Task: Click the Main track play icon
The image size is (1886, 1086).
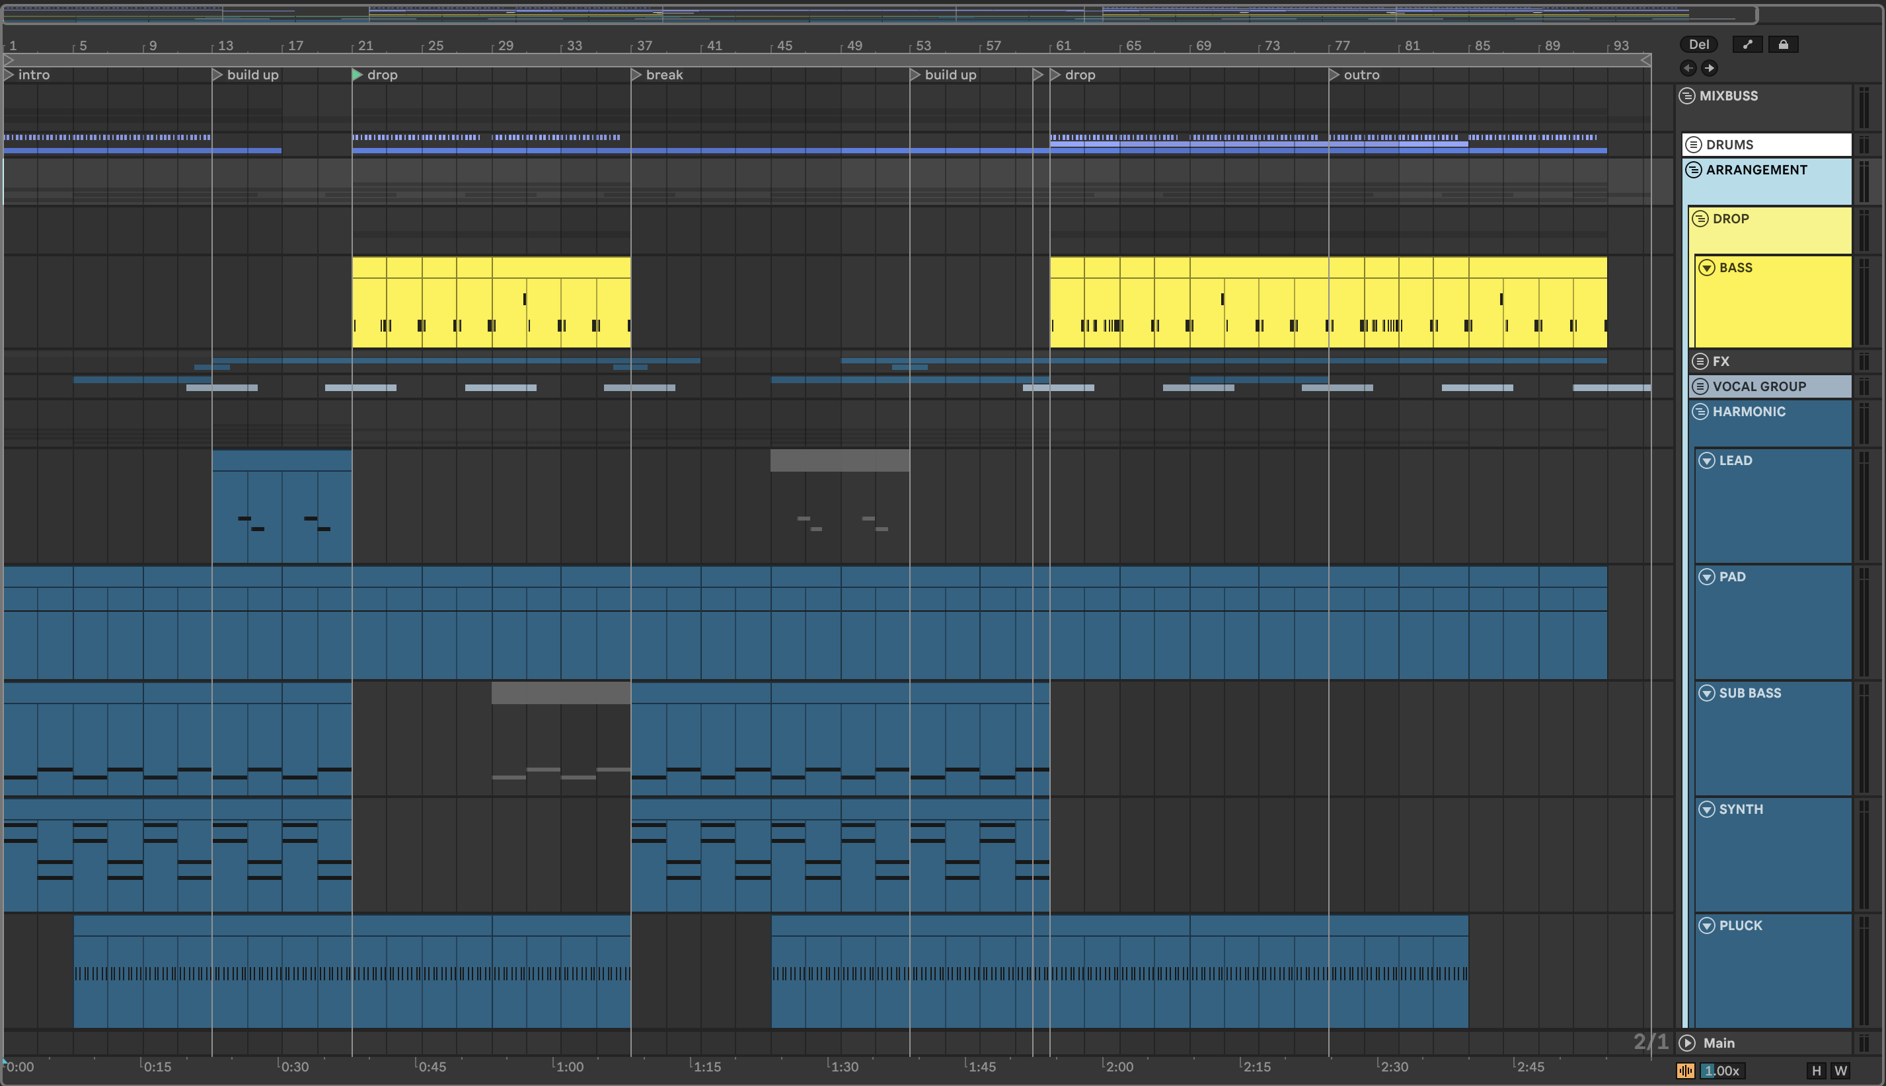Action: pos(1688,1043)
